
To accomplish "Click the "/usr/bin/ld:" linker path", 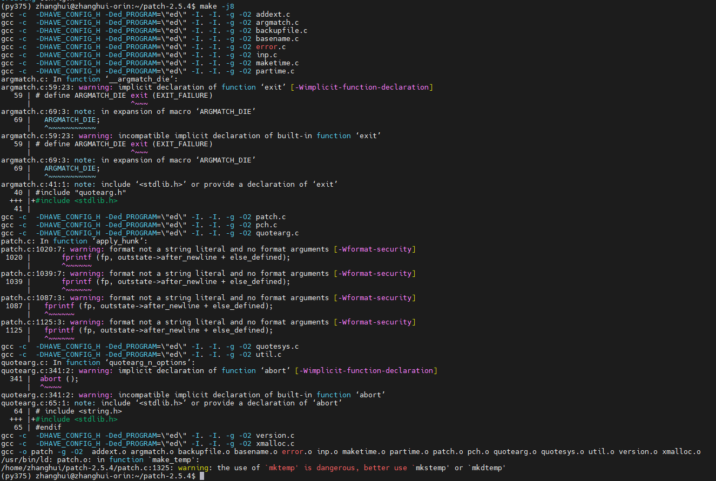I will [27, 459].
